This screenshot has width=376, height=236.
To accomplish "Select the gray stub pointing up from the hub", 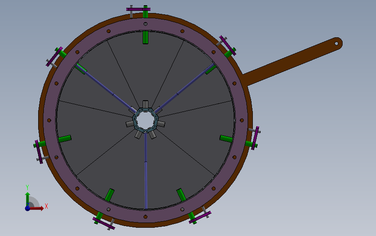I will pyautogui.click(x=145, y=104).
